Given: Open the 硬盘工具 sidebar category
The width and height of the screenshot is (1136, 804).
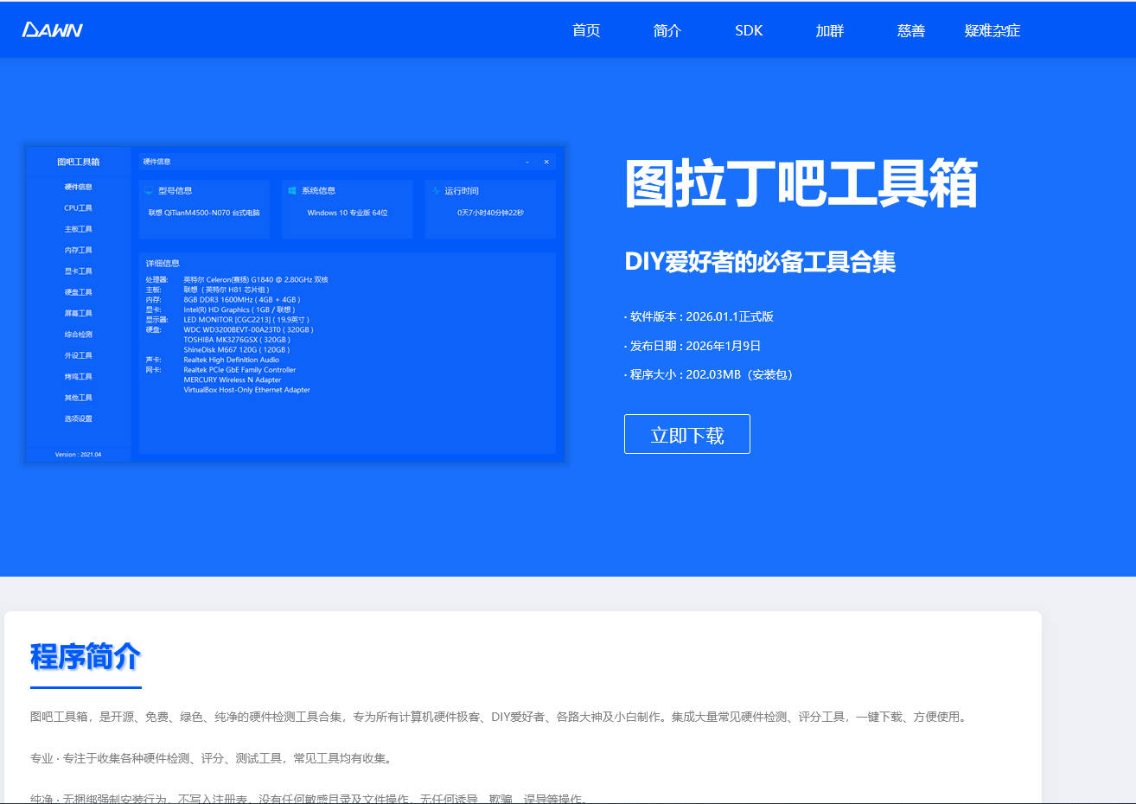Looking at the screenshot, I should (x=78, y=291).
